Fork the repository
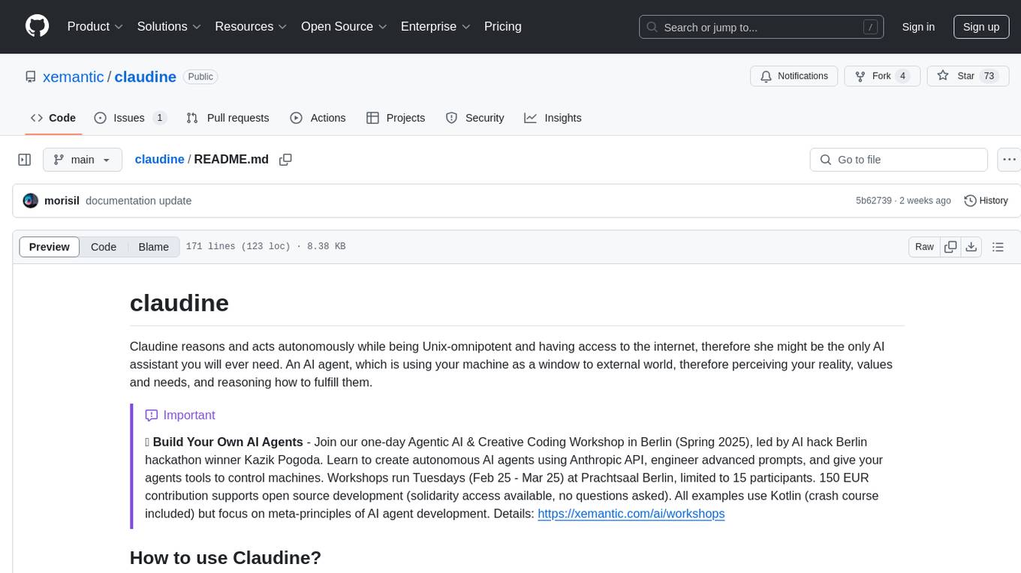The height and width of the screenshot is (573, 1021). 881,76
